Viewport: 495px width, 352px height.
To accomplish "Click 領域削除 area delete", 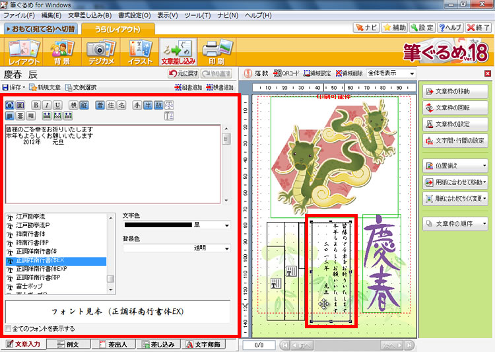I will tap(349, 73).
